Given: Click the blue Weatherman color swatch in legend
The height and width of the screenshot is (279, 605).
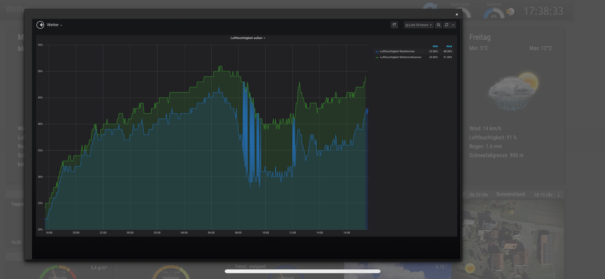Looking at the screenshot, I should coord(377,51).
